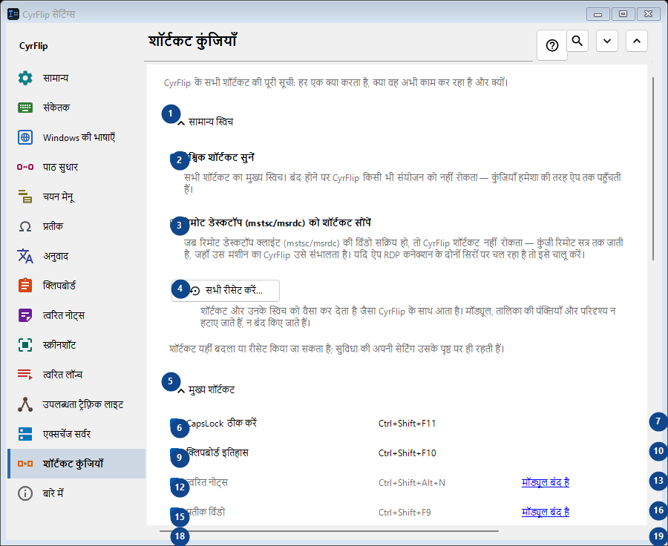Click the help question mark icon
This screenshot has width=668, height=546.
pos(552,45)
